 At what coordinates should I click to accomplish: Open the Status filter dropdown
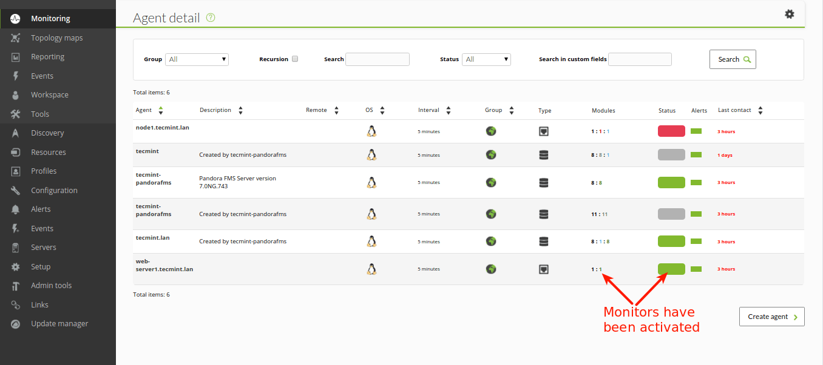tap(486, 59)
